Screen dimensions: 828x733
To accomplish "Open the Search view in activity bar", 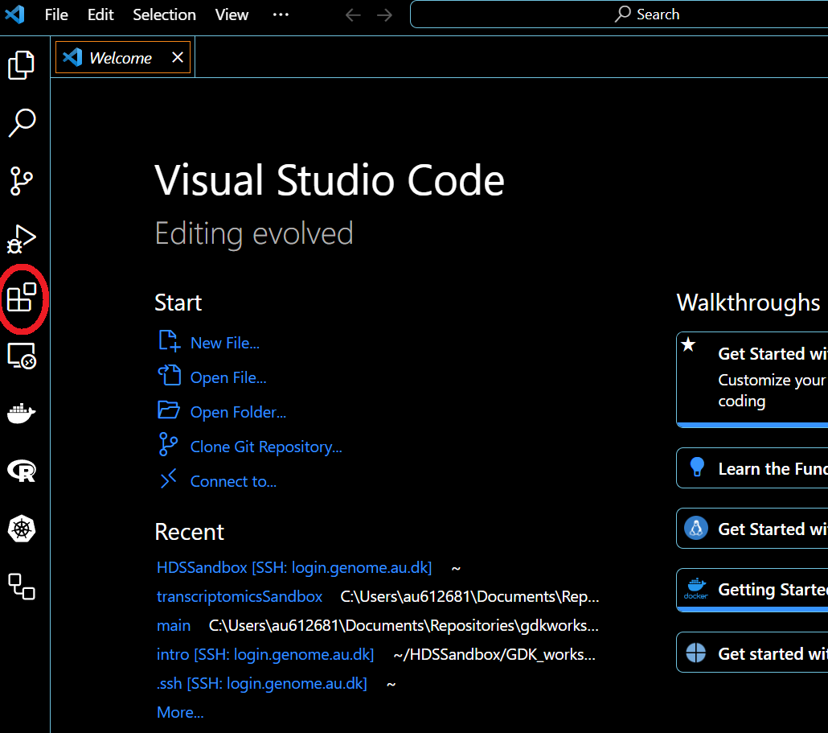I will click(x=22, y=123).
